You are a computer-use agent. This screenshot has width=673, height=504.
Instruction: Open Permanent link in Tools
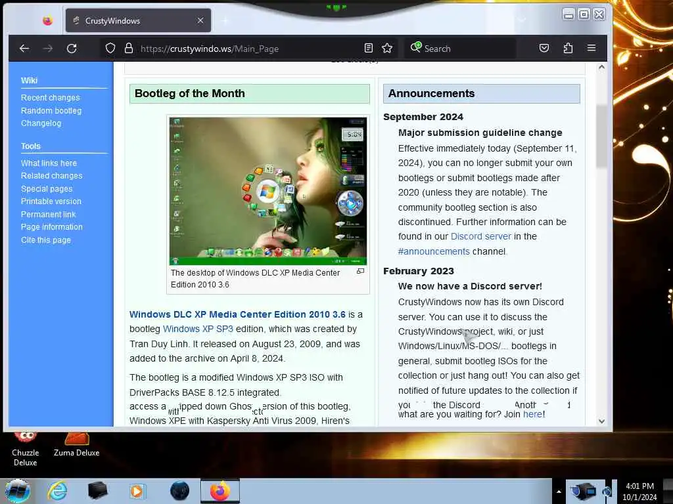tap(48, 215)
